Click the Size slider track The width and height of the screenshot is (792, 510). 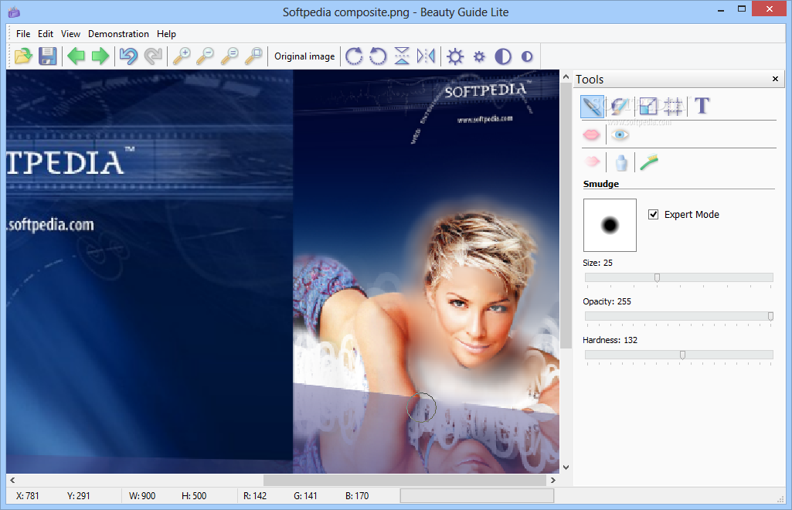point(678,277)
